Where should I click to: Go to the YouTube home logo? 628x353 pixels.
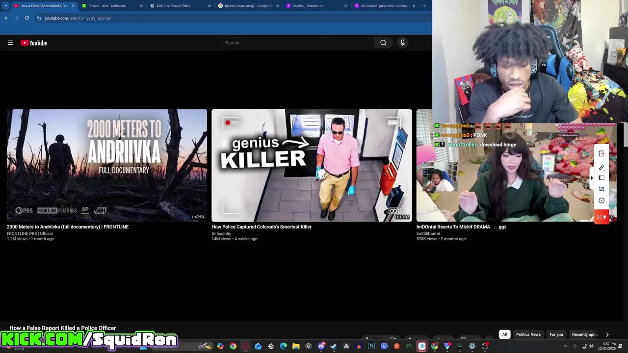pyautogui.click(x=34, y=43)
